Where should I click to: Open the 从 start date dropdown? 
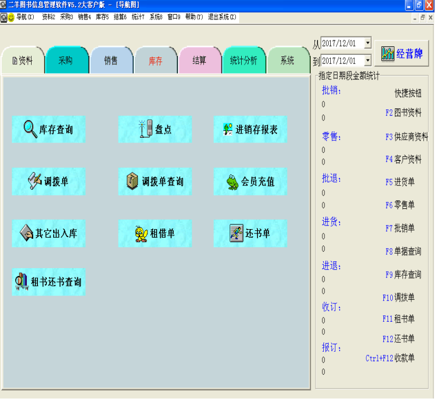(x=368, y=43)
